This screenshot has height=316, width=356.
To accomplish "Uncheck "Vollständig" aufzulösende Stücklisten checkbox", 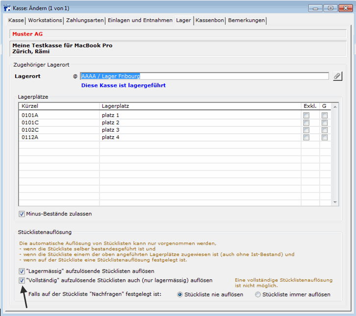I will [22, 281].
